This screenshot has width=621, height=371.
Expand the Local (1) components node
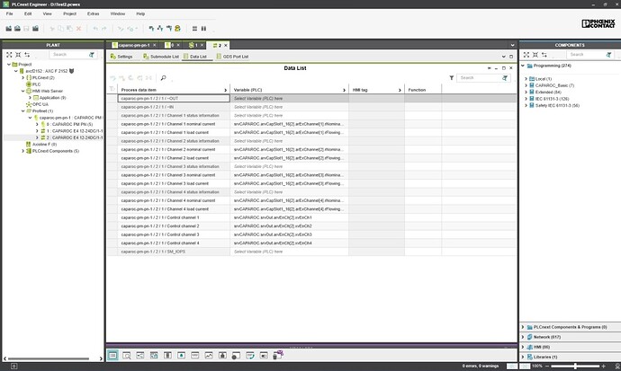(526, 79)
